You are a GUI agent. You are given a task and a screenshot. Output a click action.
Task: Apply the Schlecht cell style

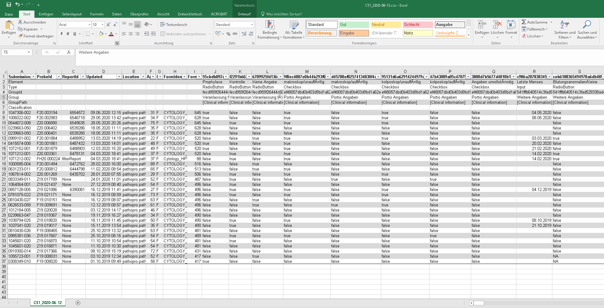tap(418, 25)
